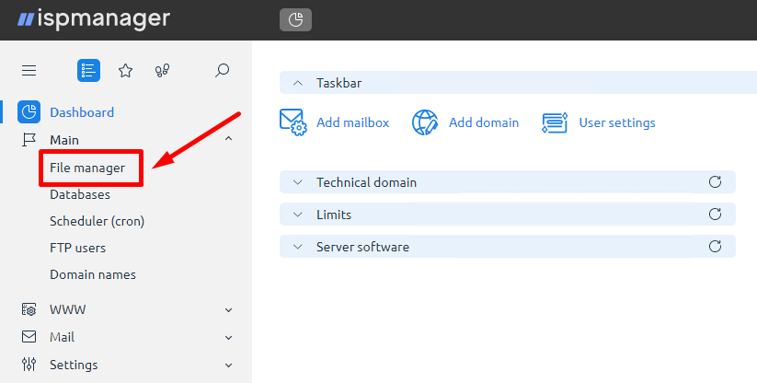Expand the Server software panel chevron

point(298,247)
